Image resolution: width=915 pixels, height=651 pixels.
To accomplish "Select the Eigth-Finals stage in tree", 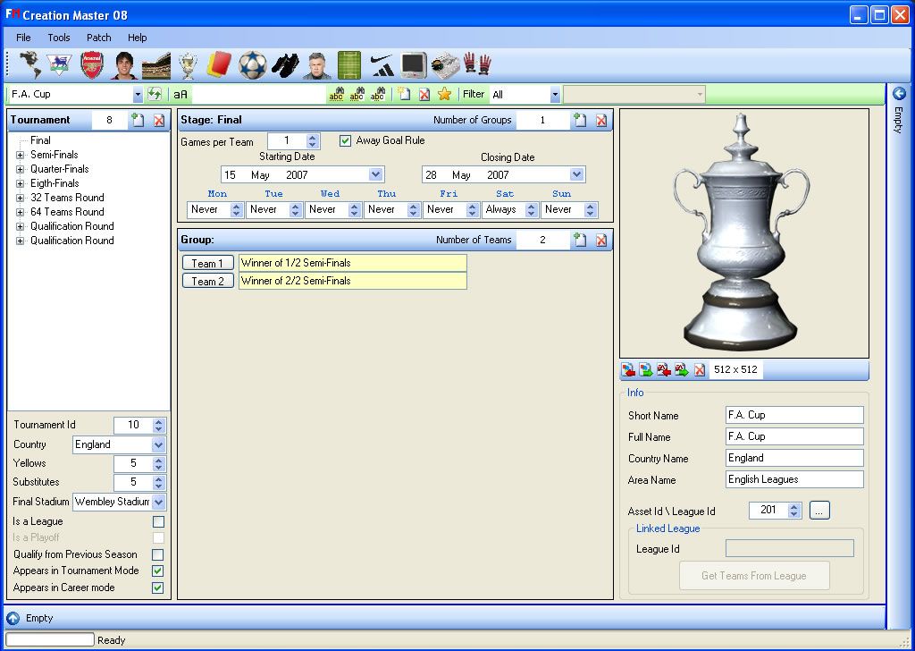I will coord(55,183).
